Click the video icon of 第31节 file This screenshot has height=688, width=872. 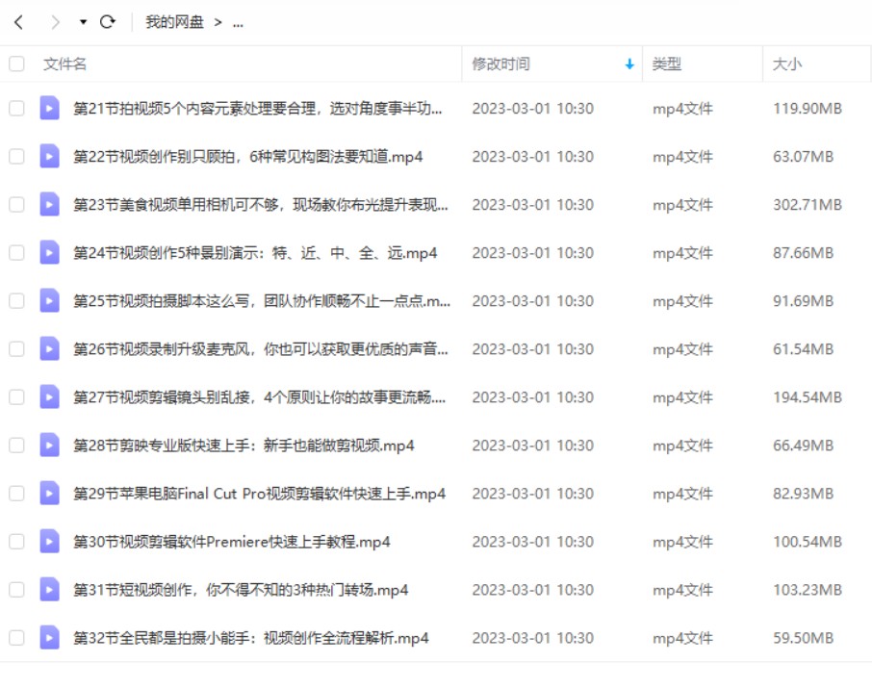[49, 590]
